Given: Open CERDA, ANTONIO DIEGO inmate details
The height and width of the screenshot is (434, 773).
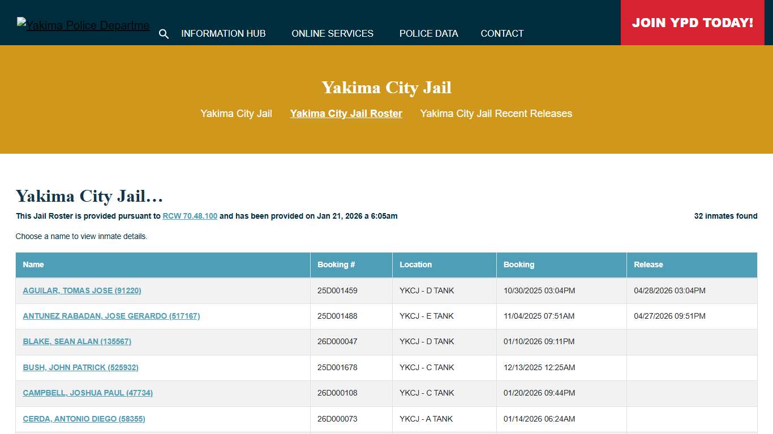Looking at the screenshot, I should click(x=84, y=419).
